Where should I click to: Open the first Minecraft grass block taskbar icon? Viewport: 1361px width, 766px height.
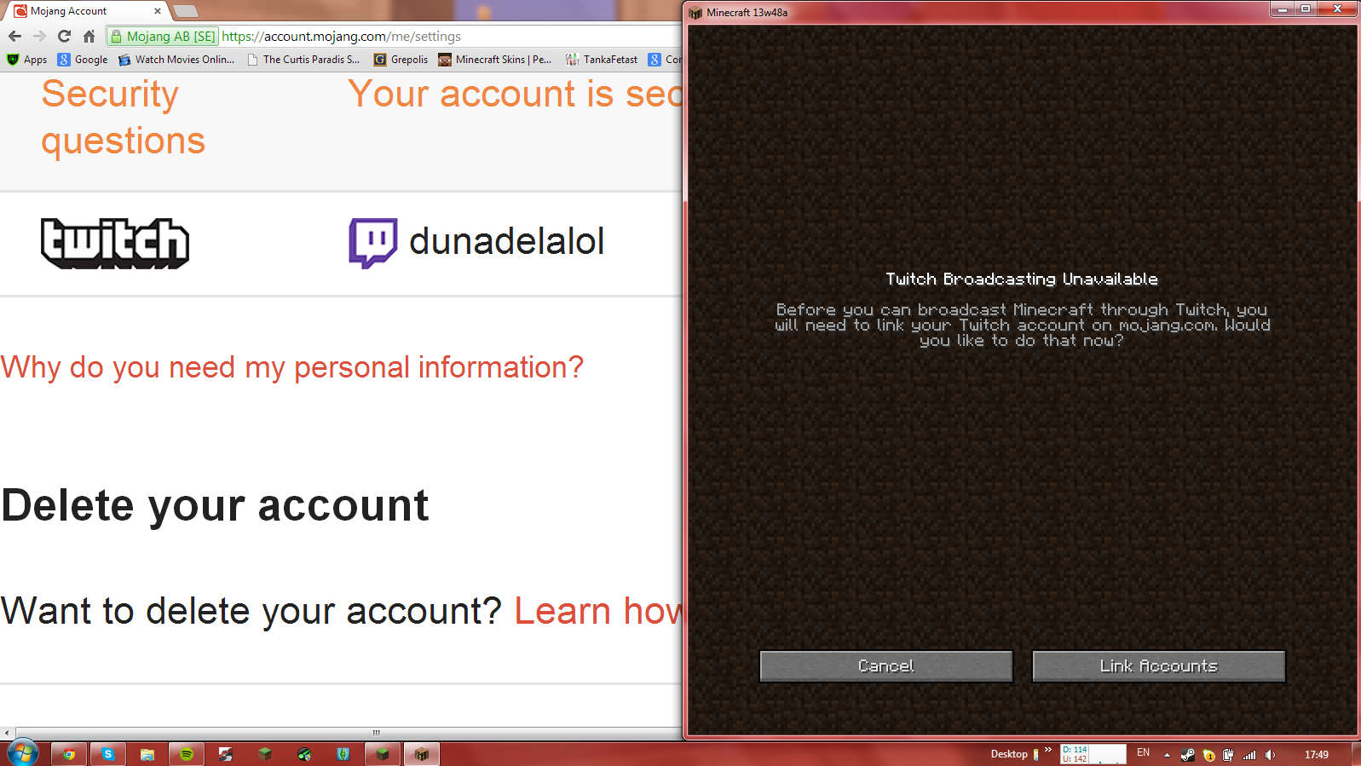coord(265,754)
